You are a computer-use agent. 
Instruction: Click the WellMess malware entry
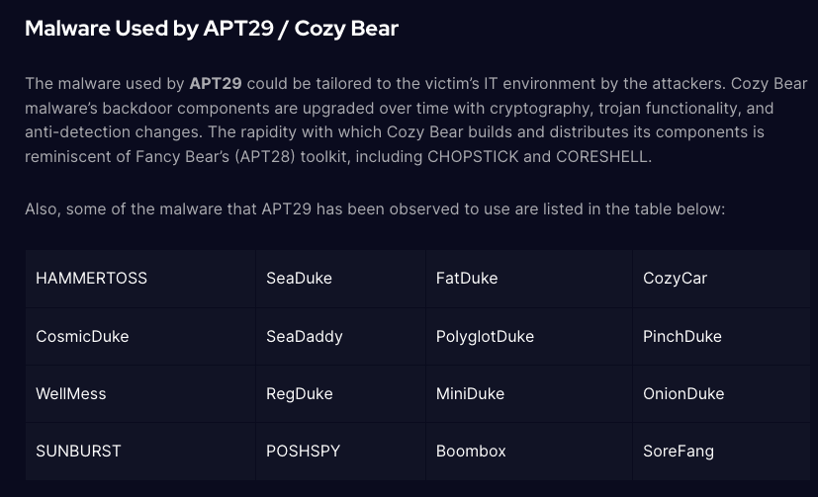[70, 393]
